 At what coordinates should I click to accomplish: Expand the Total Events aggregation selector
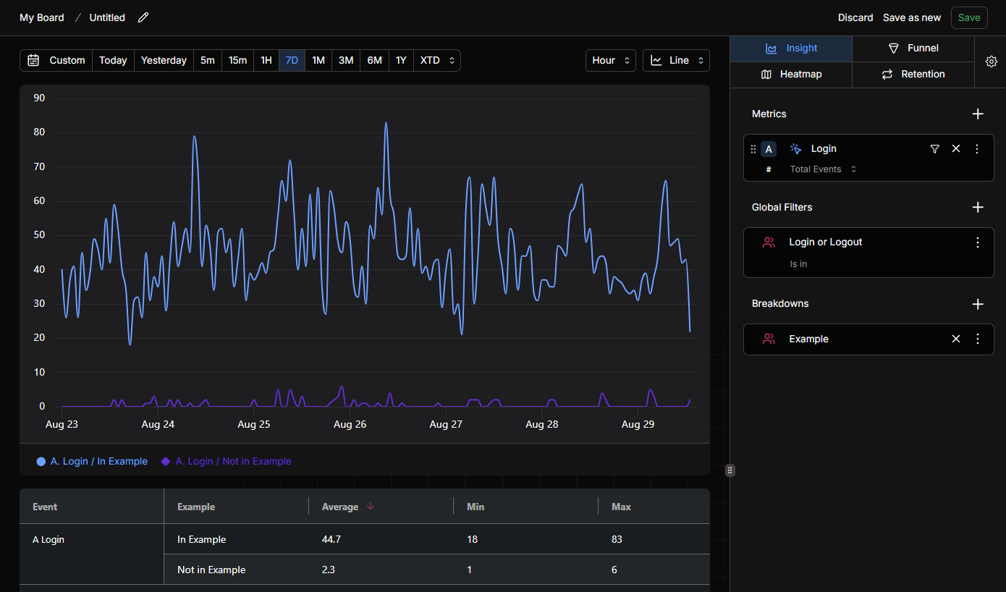(x=823, y=169)
